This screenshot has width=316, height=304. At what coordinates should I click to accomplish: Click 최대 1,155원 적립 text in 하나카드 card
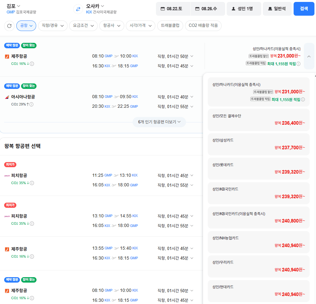point(286,99)
